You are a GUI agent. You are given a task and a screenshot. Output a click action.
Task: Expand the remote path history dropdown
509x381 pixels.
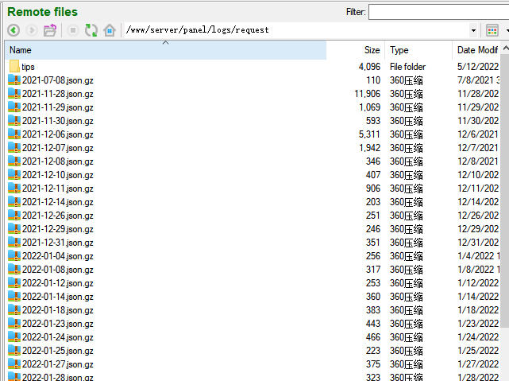pos(474,30)
